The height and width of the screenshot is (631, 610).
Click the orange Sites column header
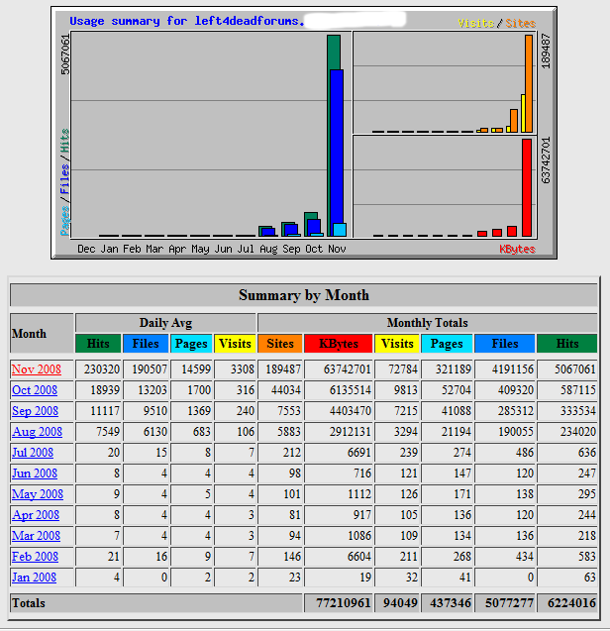click(x=280, y=344)
